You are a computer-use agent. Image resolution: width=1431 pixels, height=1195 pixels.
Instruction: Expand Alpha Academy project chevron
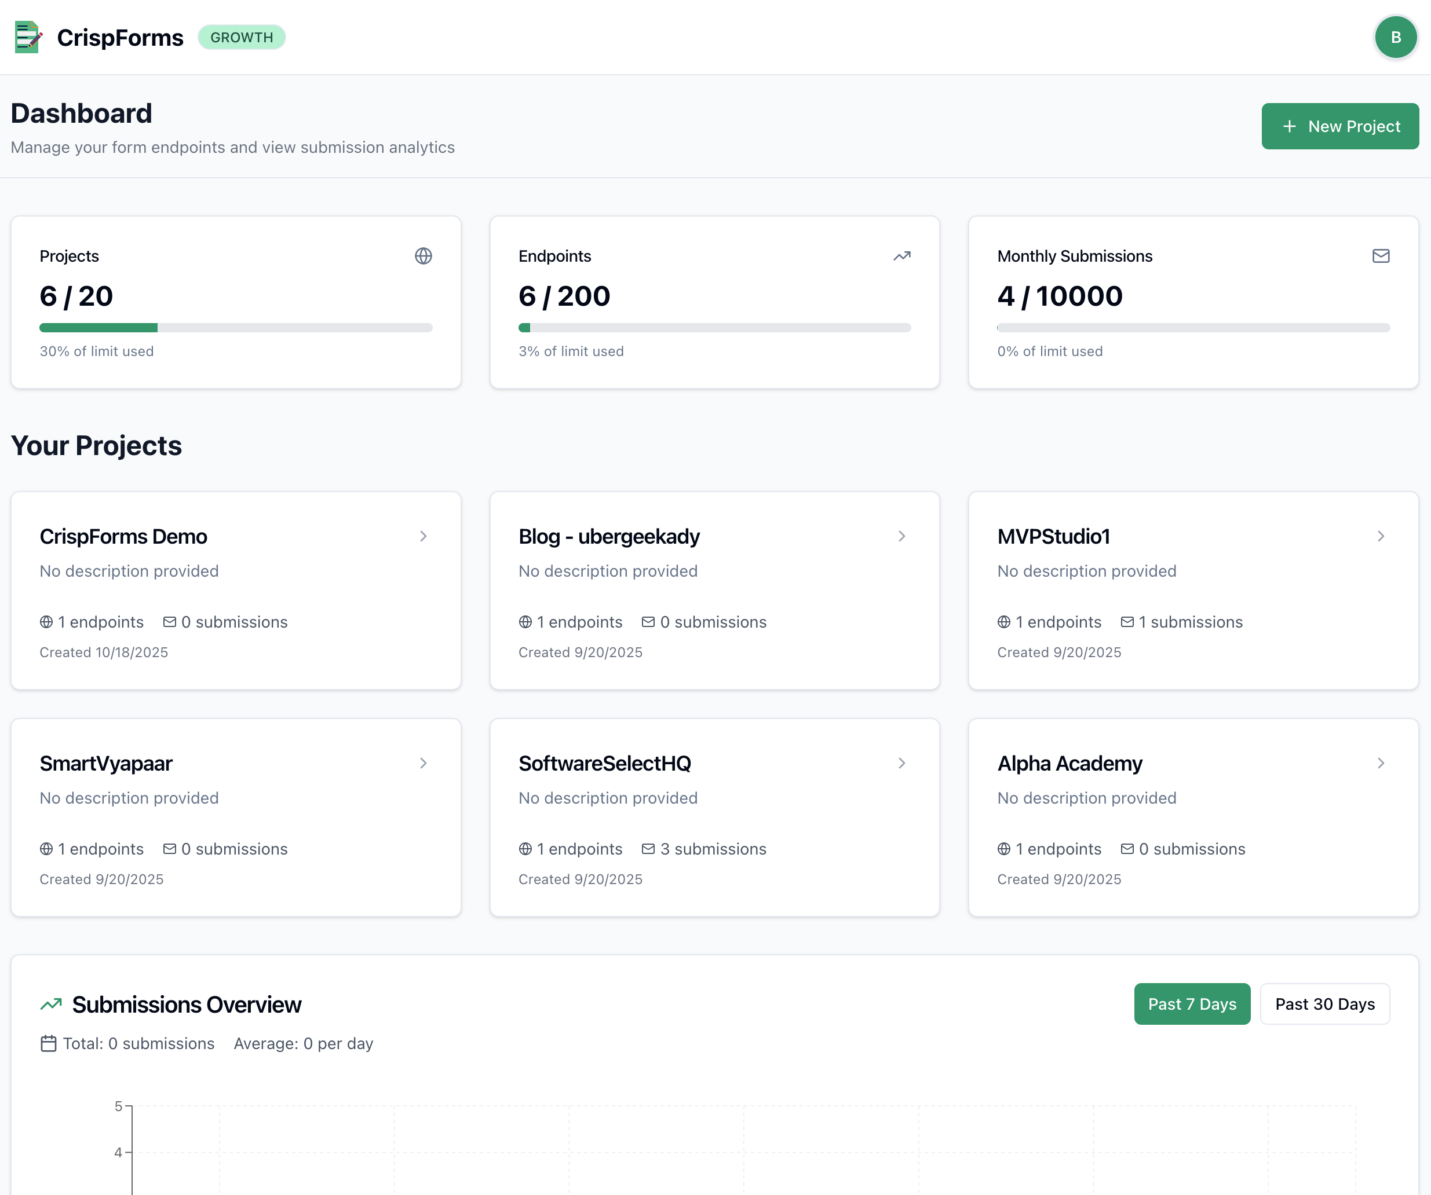(1381, 763)
